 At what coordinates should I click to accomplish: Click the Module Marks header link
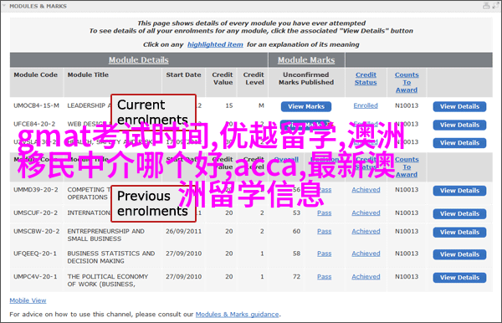click(x=306, y=60)
